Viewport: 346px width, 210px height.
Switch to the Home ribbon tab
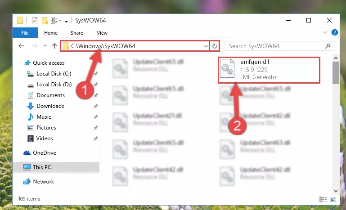pyautogui.click(x=51, y=33)
